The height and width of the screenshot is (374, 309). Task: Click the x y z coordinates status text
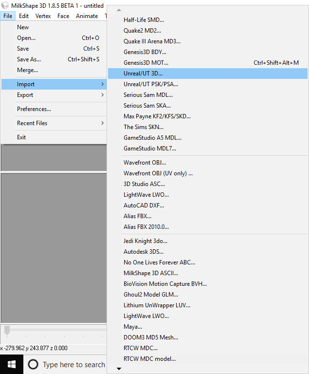[x=34, y=348]
